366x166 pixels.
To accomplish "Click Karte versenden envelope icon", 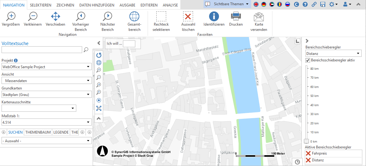I will [x=259, y=16].
